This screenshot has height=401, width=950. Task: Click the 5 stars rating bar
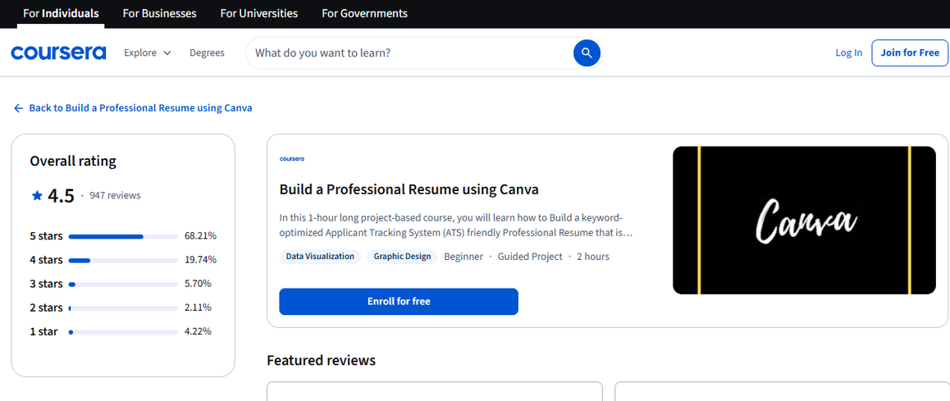click(123, 236)
